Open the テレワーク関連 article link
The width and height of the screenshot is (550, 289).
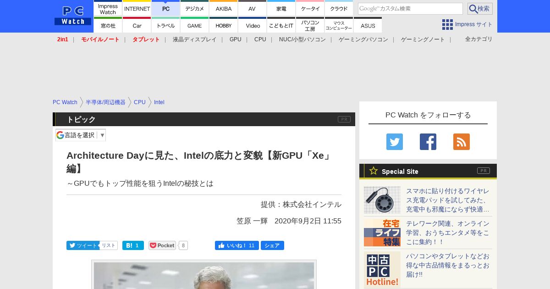point(448,233)
